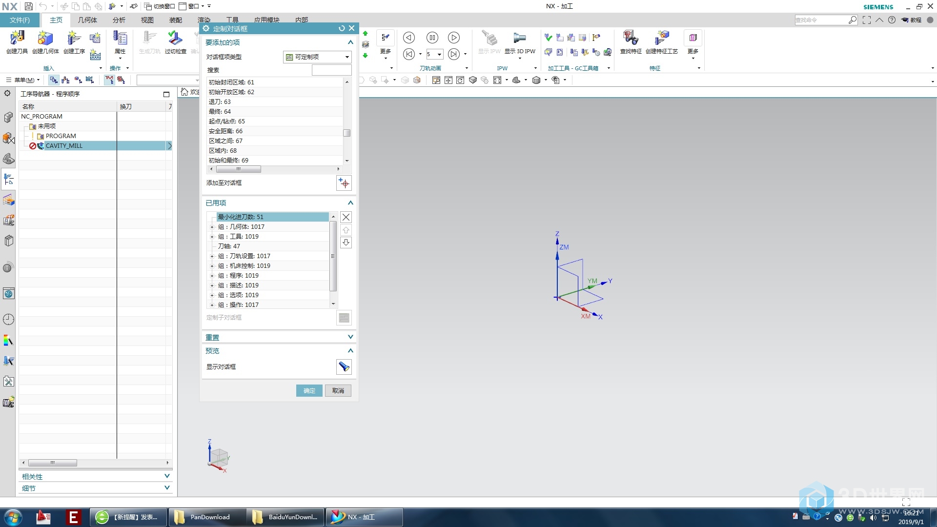This screenshot has width=937, height=527.
Task: Open the History clock sidebar icon
Action: tap(8, 320)
